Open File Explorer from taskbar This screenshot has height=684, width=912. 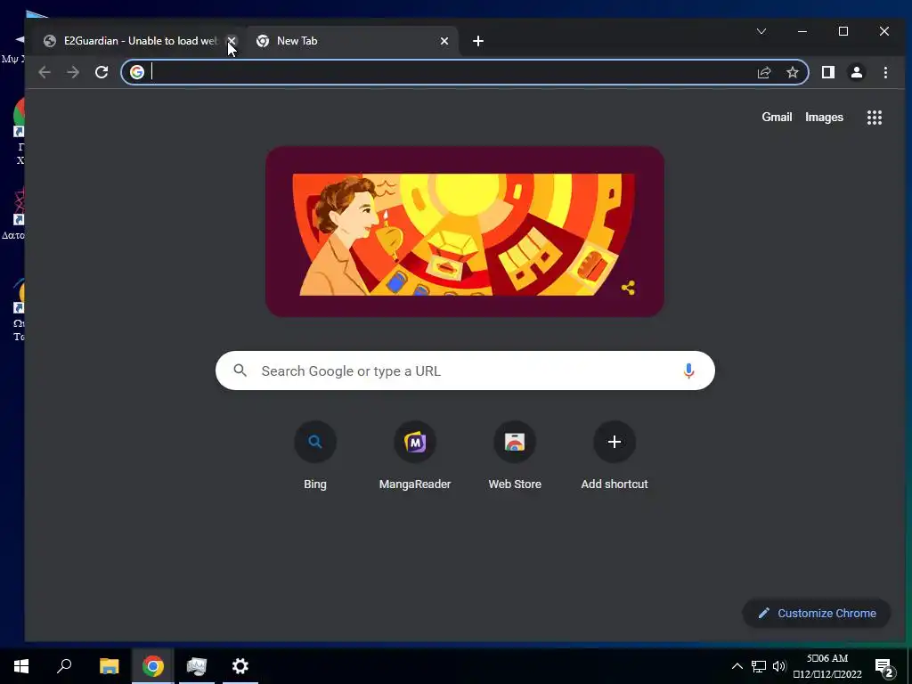click(x=109, y=666)
